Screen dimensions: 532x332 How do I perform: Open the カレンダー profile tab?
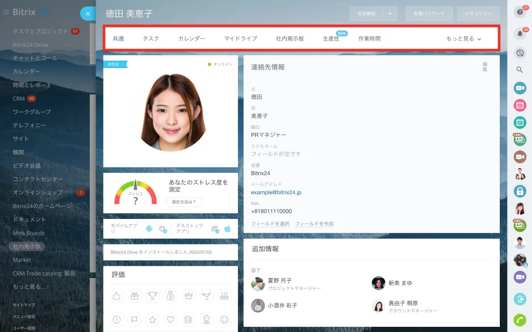191,38
